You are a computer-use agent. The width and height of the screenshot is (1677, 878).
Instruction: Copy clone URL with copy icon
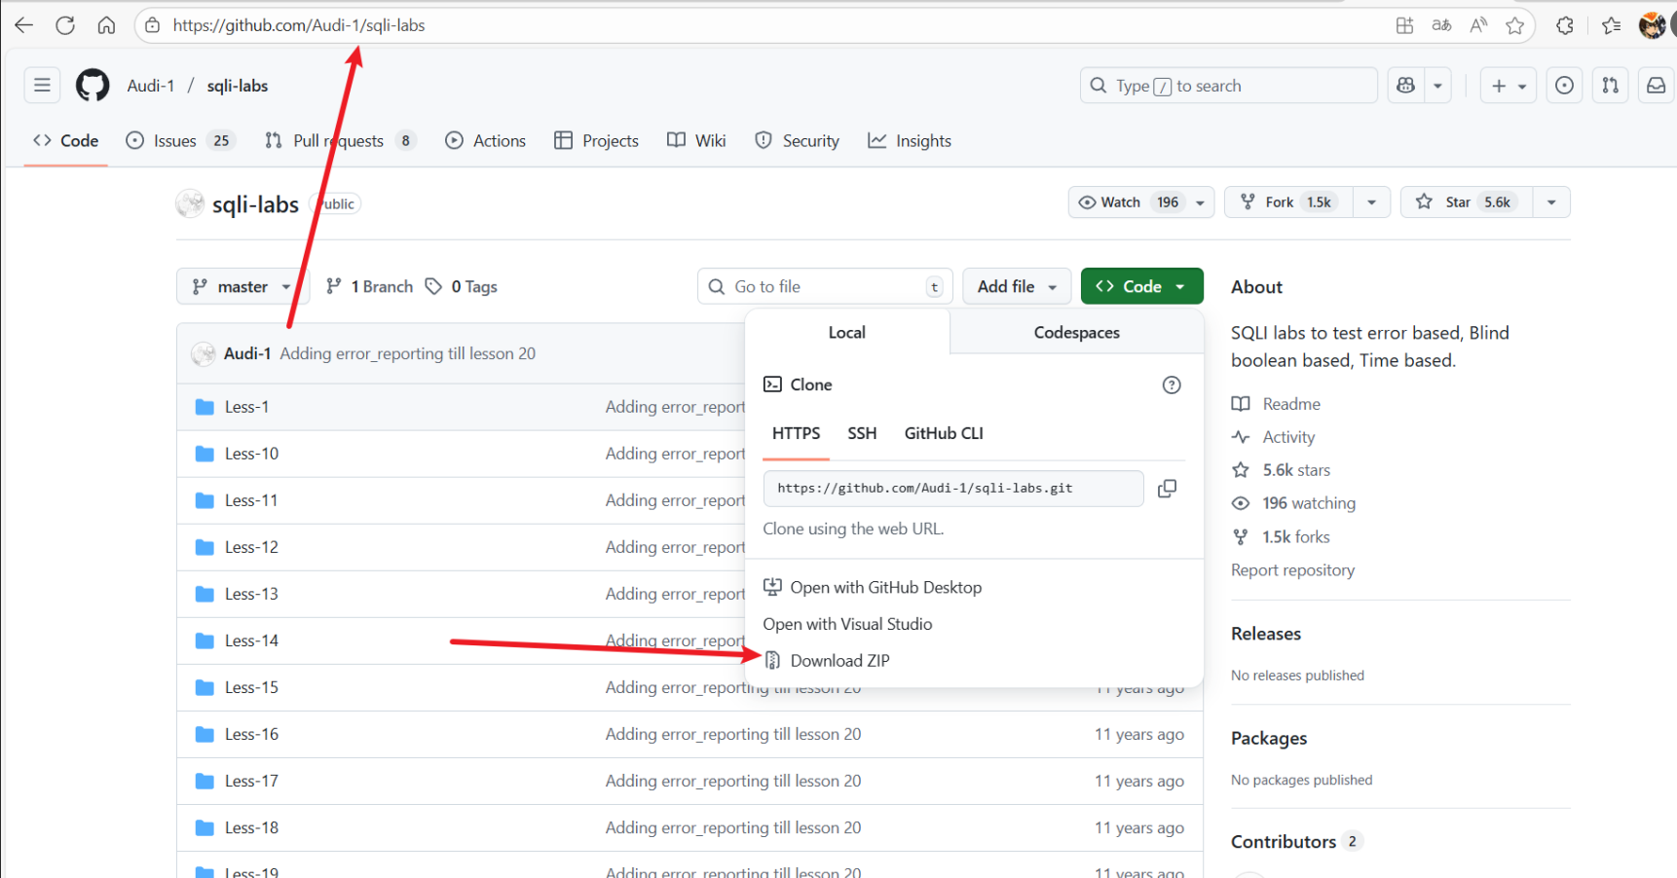pos(1167,489)
